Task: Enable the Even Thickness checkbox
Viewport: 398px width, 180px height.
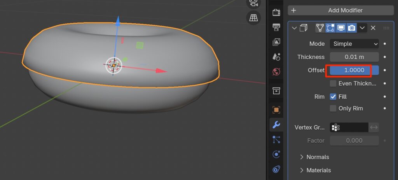Action: [x=333, y=83]
